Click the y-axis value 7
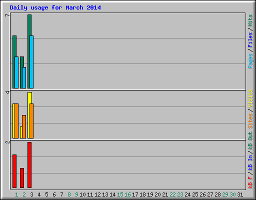 pos(7,15)
